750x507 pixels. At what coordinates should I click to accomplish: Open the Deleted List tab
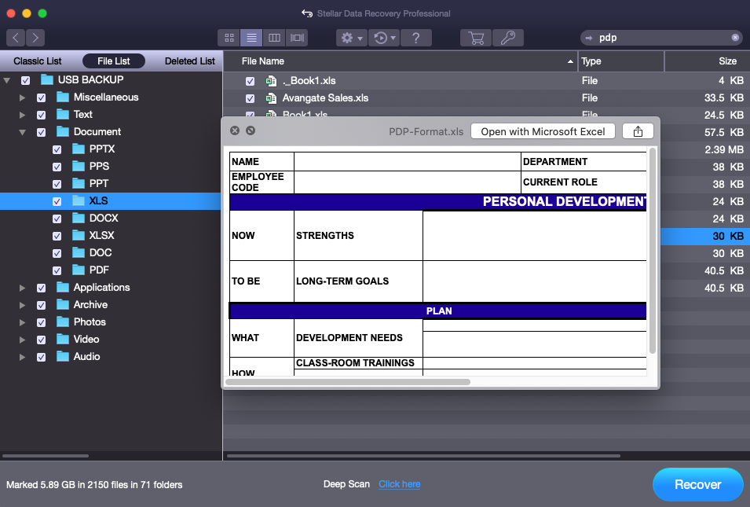(x=190, y=61)
